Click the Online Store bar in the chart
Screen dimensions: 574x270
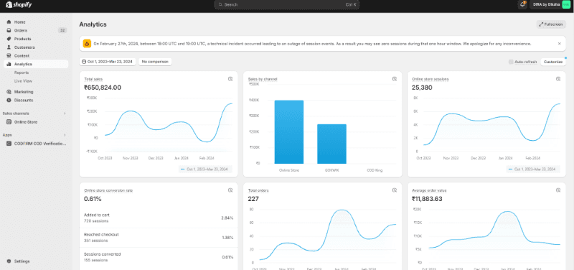coord(289,132)
